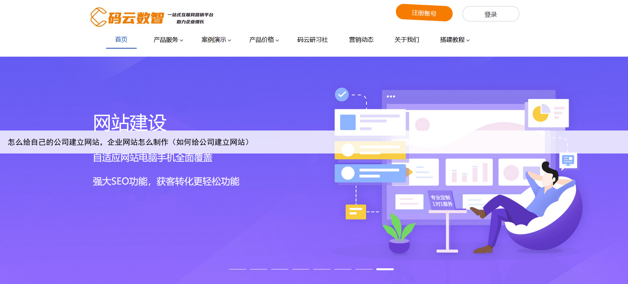The width and height of the screenshot is (628, 284).
Task: Expand the 案例演示 dropdown chevron
Action: coord(229,40)
